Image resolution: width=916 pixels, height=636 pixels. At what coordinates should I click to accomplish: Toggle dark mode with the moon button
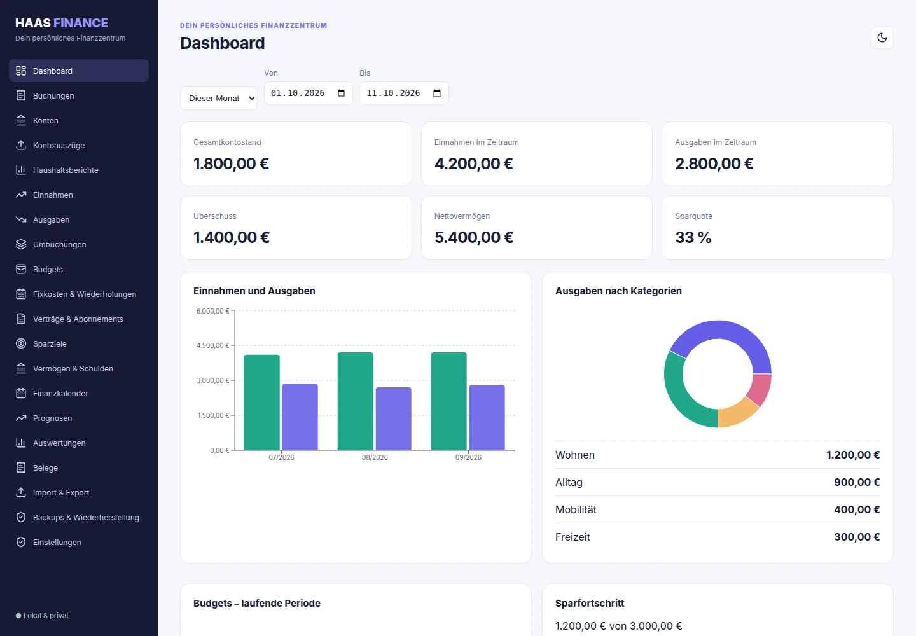pos(882,38)
